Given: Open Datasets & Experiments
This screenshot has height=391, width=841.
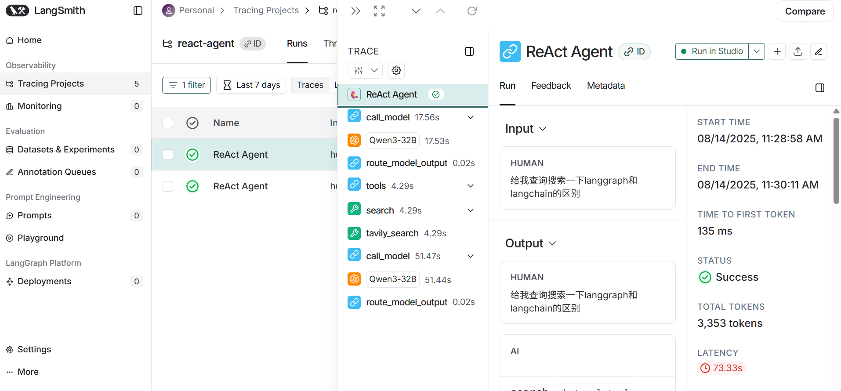Looking at the screenshot, I should coord(76,149).
